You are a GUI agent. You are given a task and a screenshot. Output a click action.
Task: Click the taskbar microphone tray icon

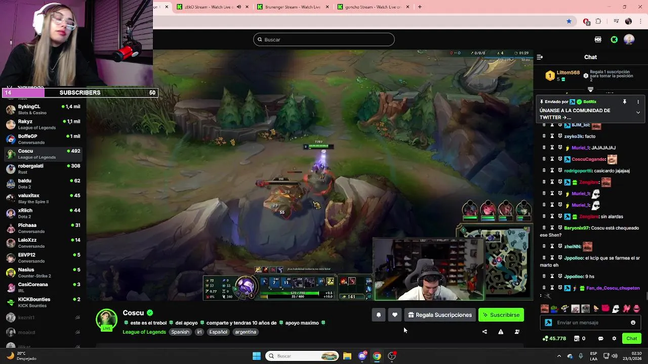pyautogui.click(x=581, y=356)
